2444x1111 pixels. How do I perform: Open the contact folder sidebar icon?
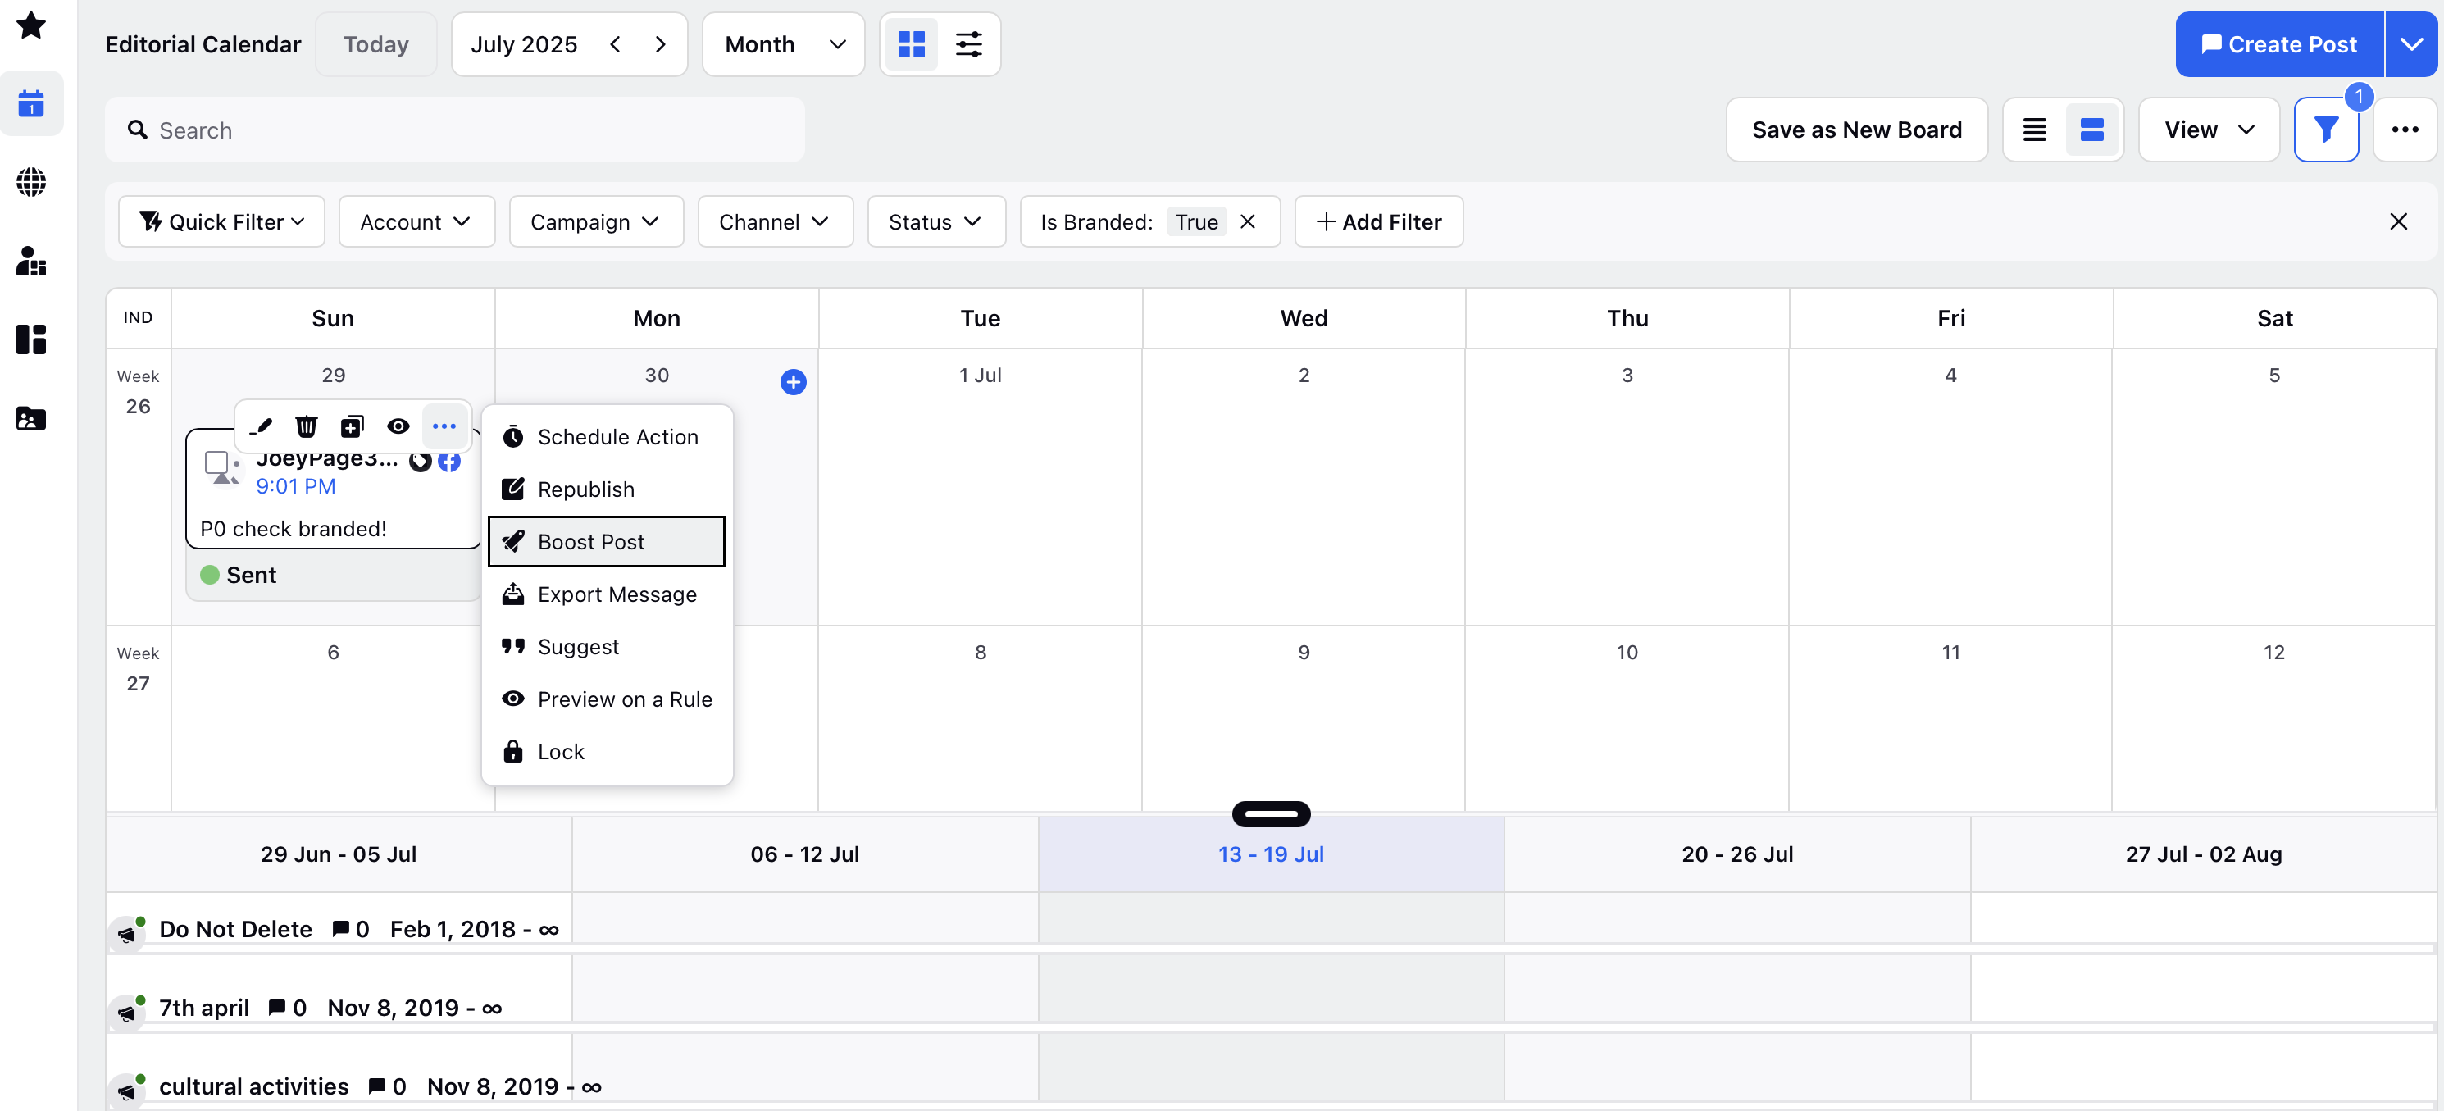click(31, 418)
